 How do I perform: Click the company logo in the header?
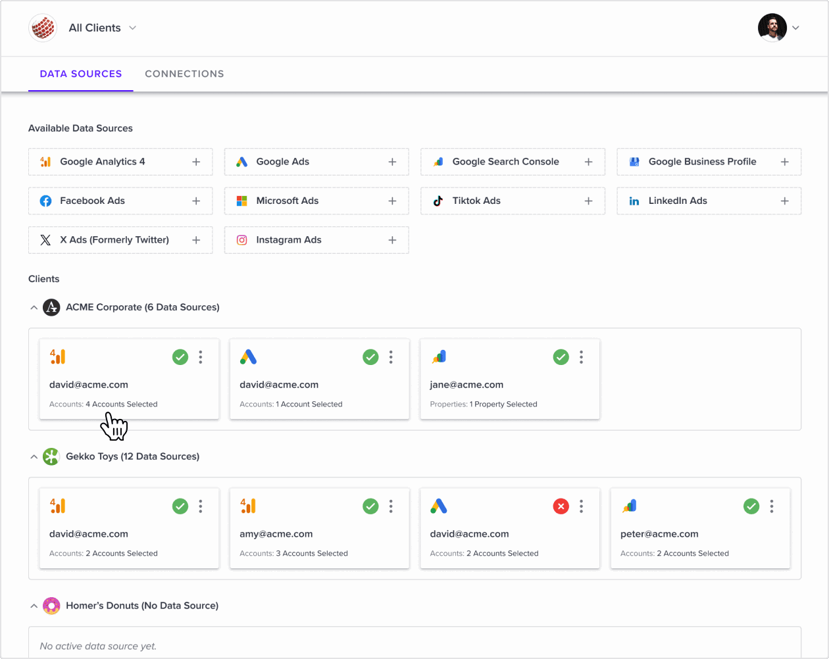43,28
